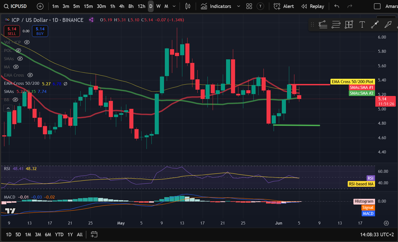Select the 6M date range

click(x=48, y=234)
